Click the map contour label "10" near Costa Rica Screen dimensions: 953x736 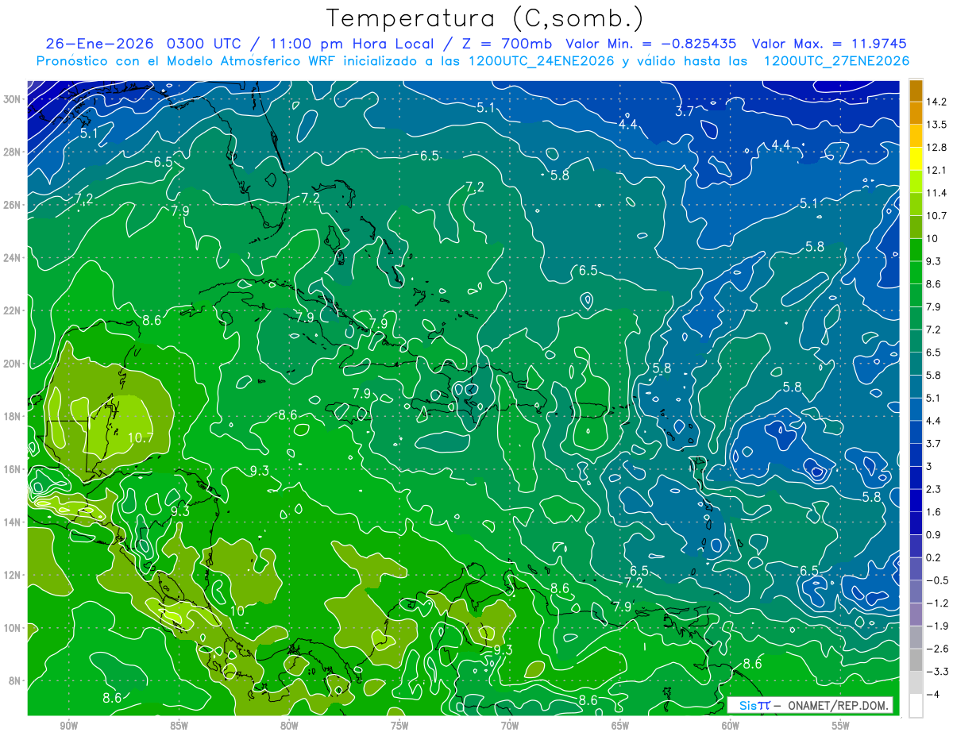[237, 611]
